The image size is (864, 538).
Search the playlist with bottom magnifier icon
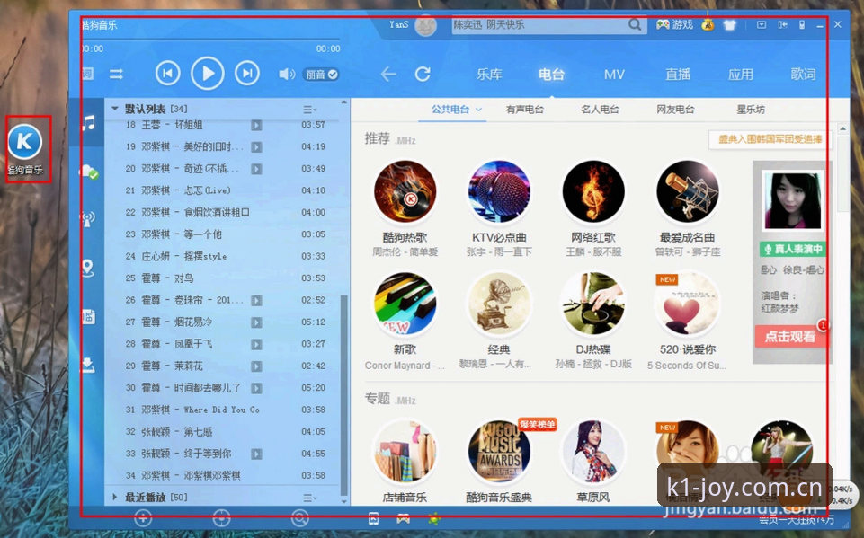point(299,517)
